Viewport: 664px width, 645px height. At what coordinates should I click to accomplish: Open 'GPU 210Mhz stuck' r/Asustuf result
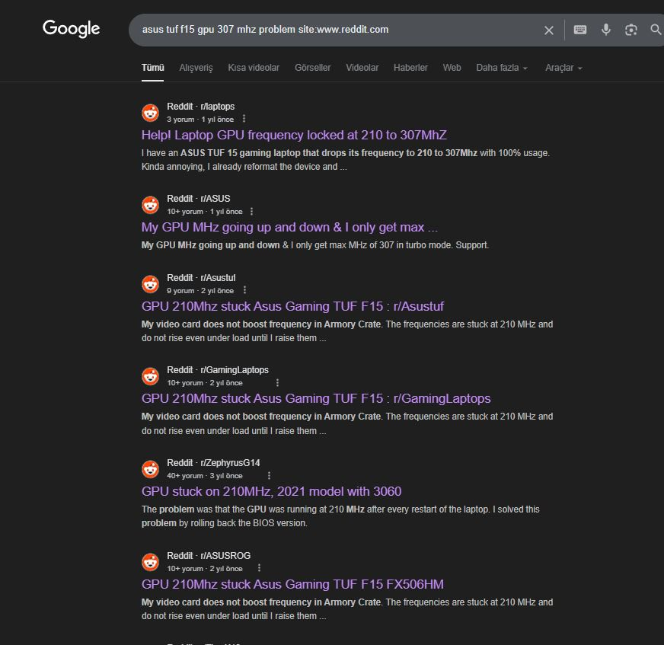292,307
